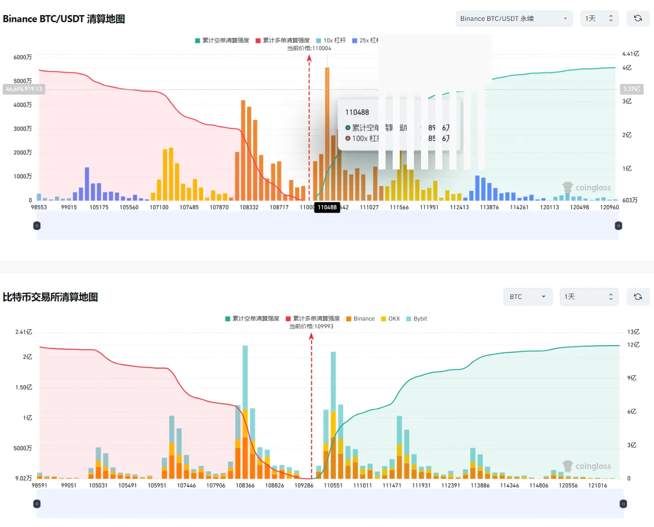Click the 107446 x-axis label in exchange chart
This screenshot has width=654, height=527.
(186, 486)
